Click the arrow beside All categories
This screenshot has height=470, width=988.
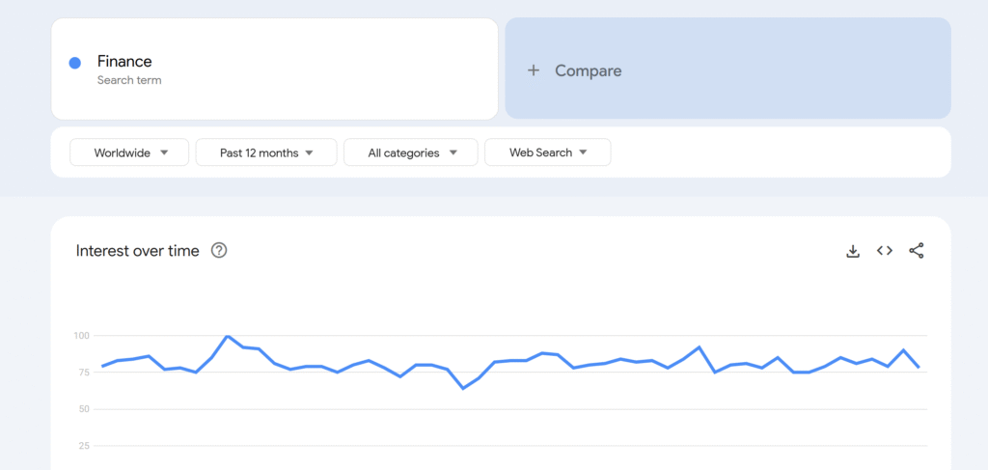pyautogui.click(x=453, y=152)
